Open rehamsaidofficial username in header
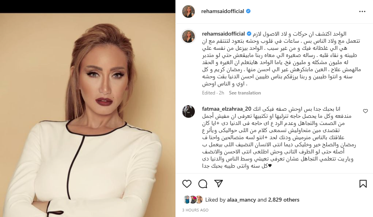373x217 pixels. [223, 11]
